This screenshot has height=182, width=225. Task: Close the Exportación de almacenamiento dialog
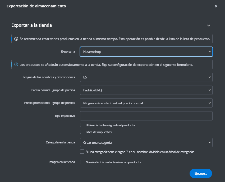[216, 6]
